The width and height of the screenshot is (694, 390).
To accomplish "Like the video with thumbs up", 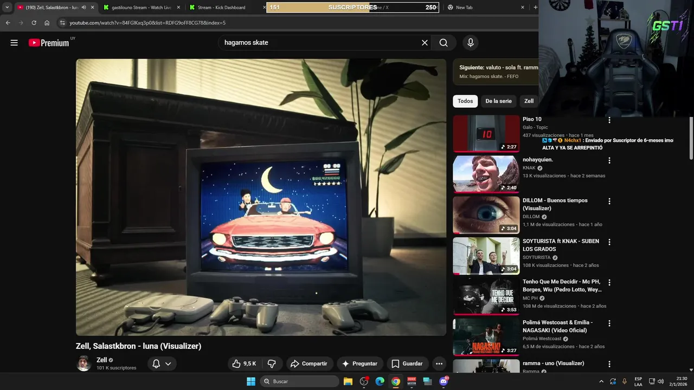I will [x=244, y=363].
